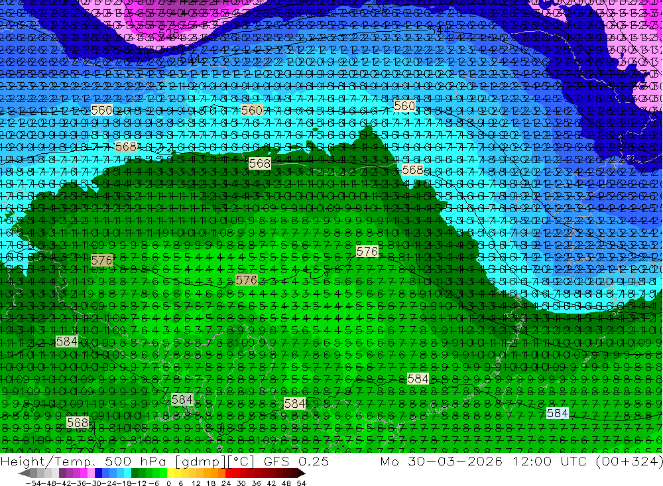Click the yellow swatch above 0 in the legend
Image resolution: width=663 pixels, height=486 pixels.
tap(170, 473)
